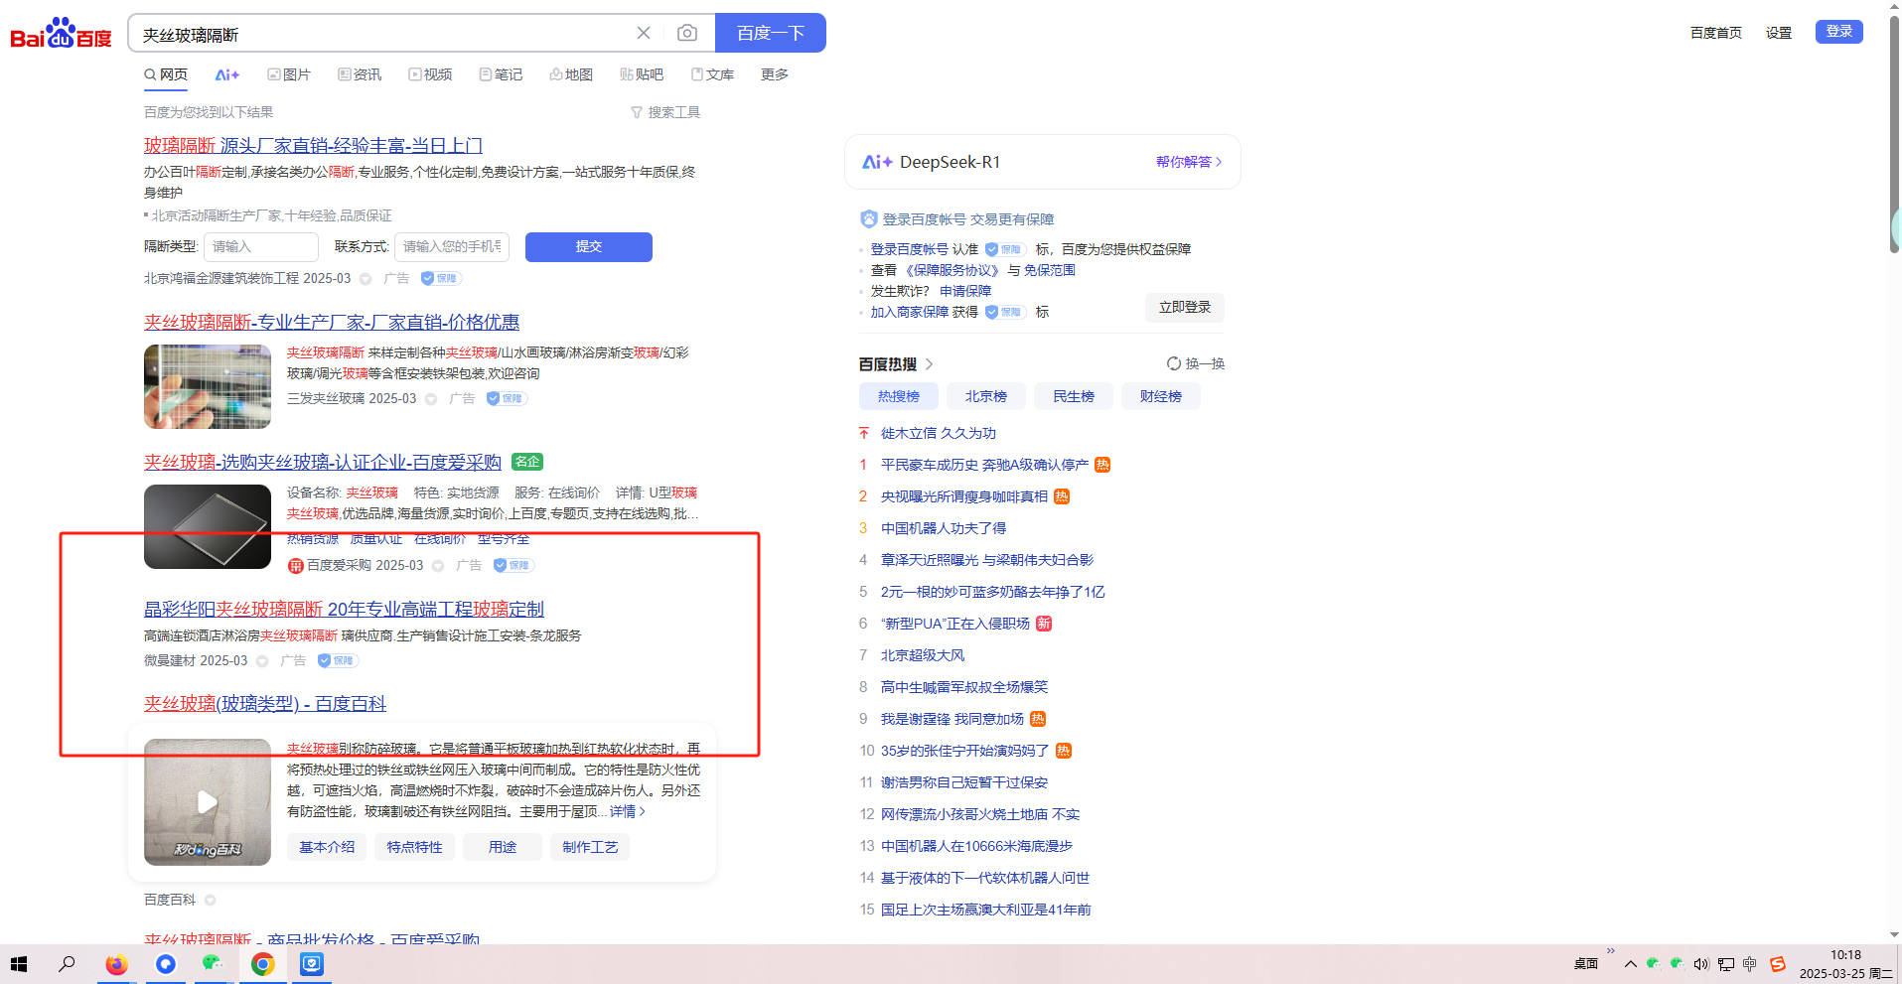
Task: Switch to the 图片 tab
Action: pos(289,74)
